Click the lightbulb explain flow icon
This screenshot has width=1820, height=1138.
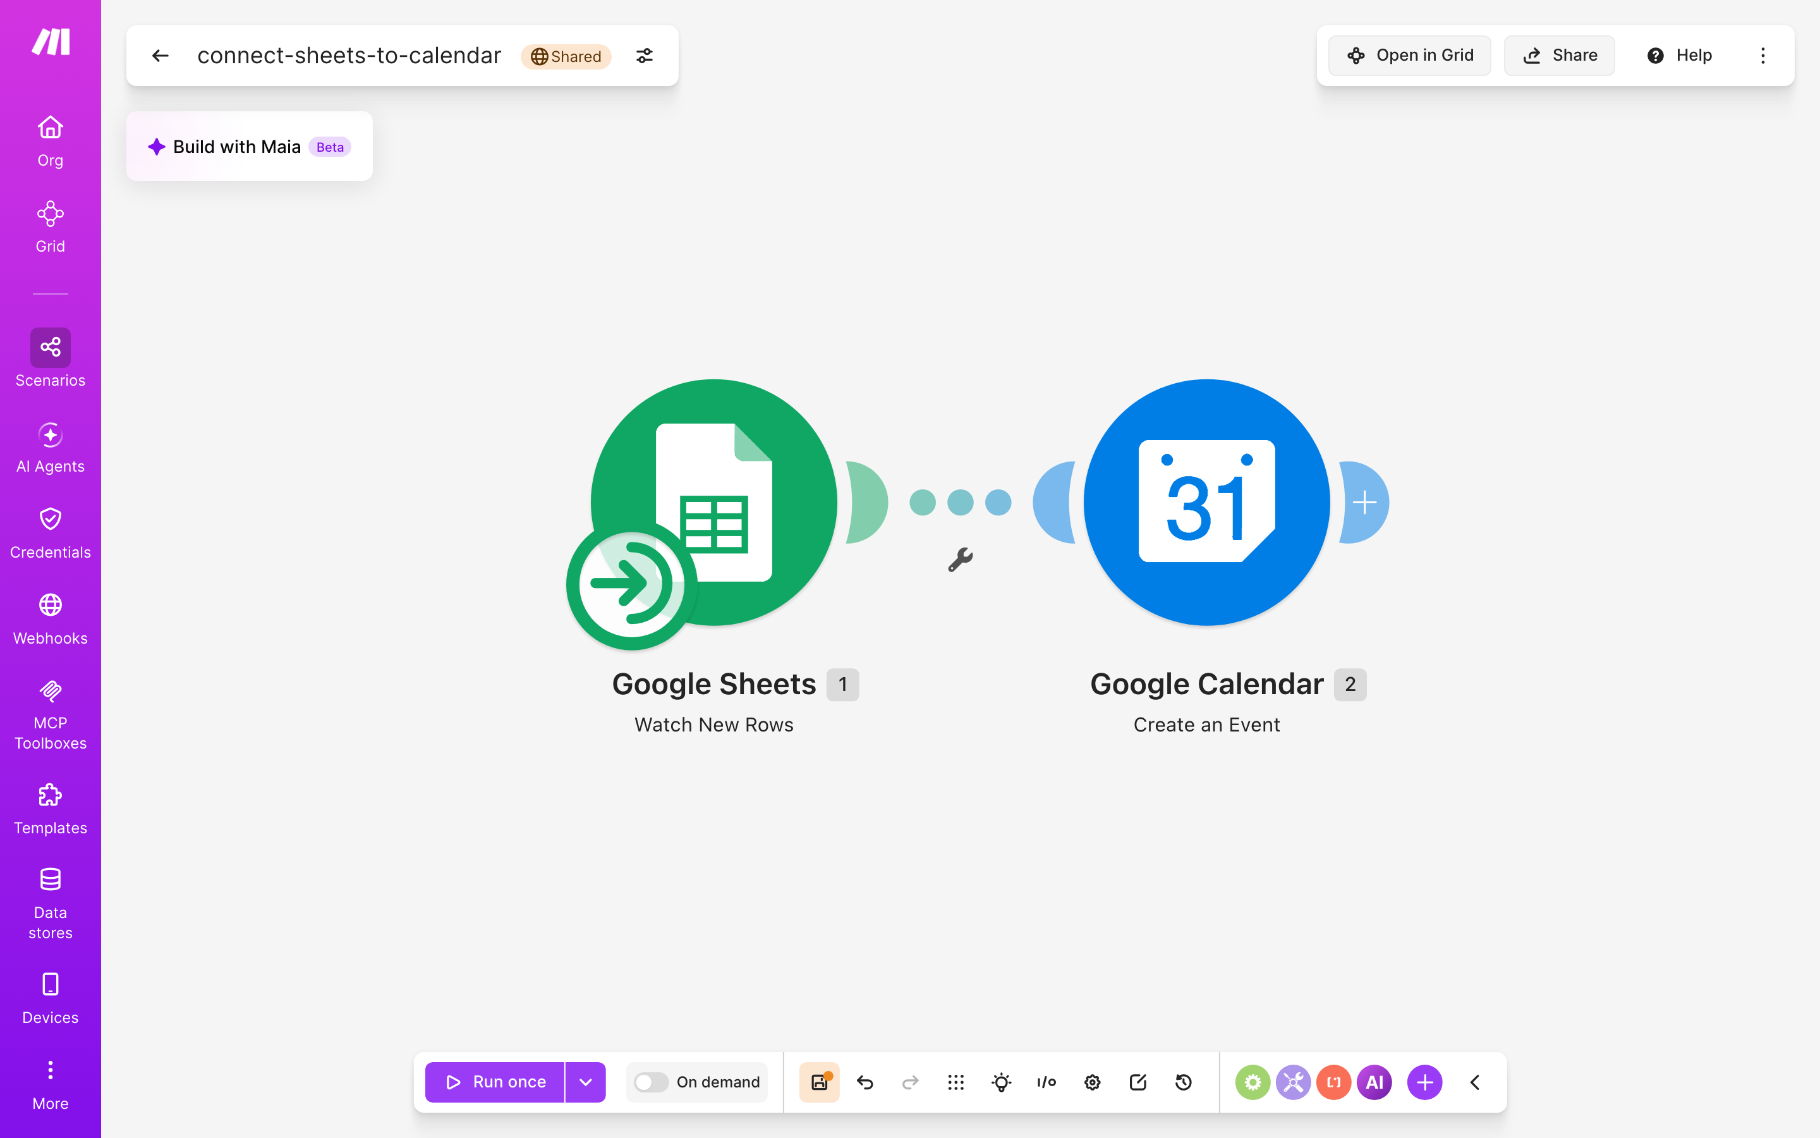coord(1001,1082)
